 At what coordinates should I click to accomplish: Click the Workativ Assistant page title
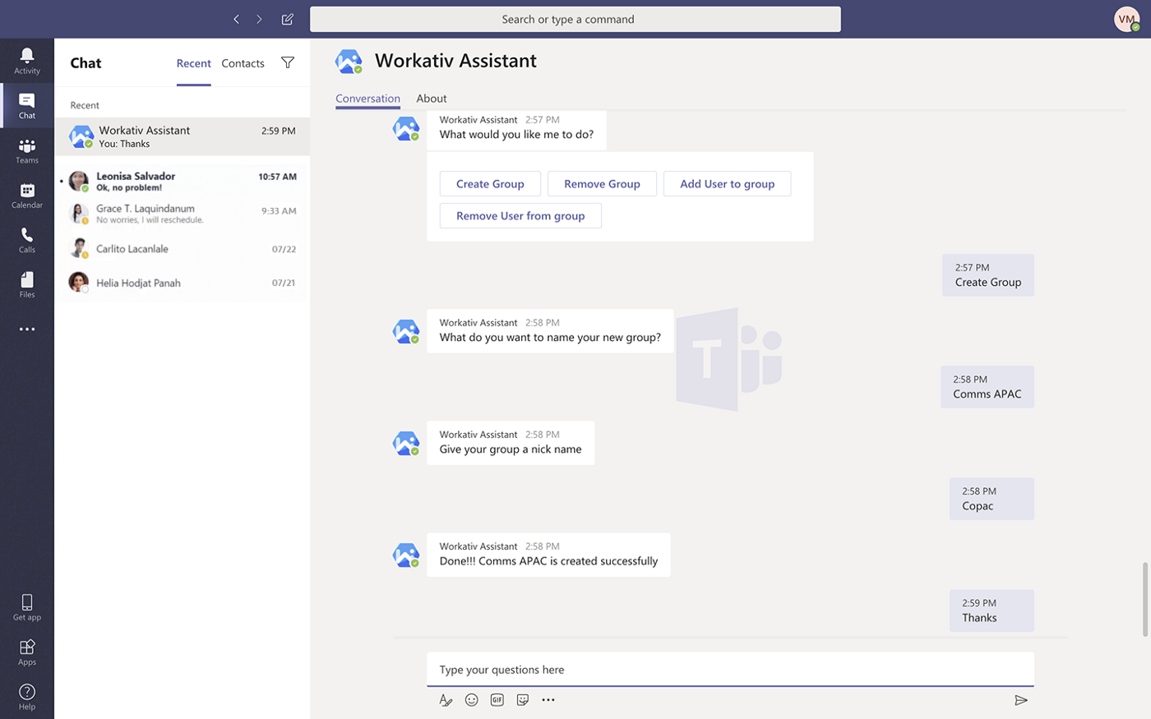[455, 61]
